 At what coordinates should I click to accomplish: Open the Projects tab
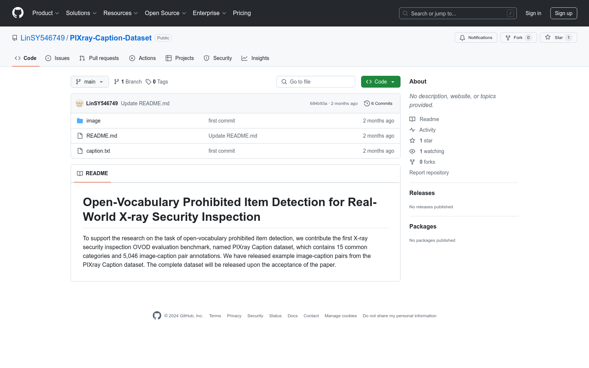click(x=180, y=58)
